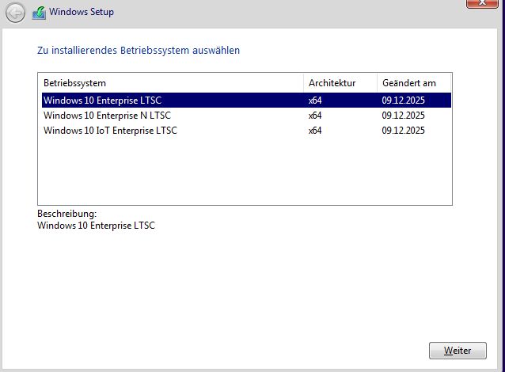
Task: Close the Windows Setup window
Action: [482, 3]
